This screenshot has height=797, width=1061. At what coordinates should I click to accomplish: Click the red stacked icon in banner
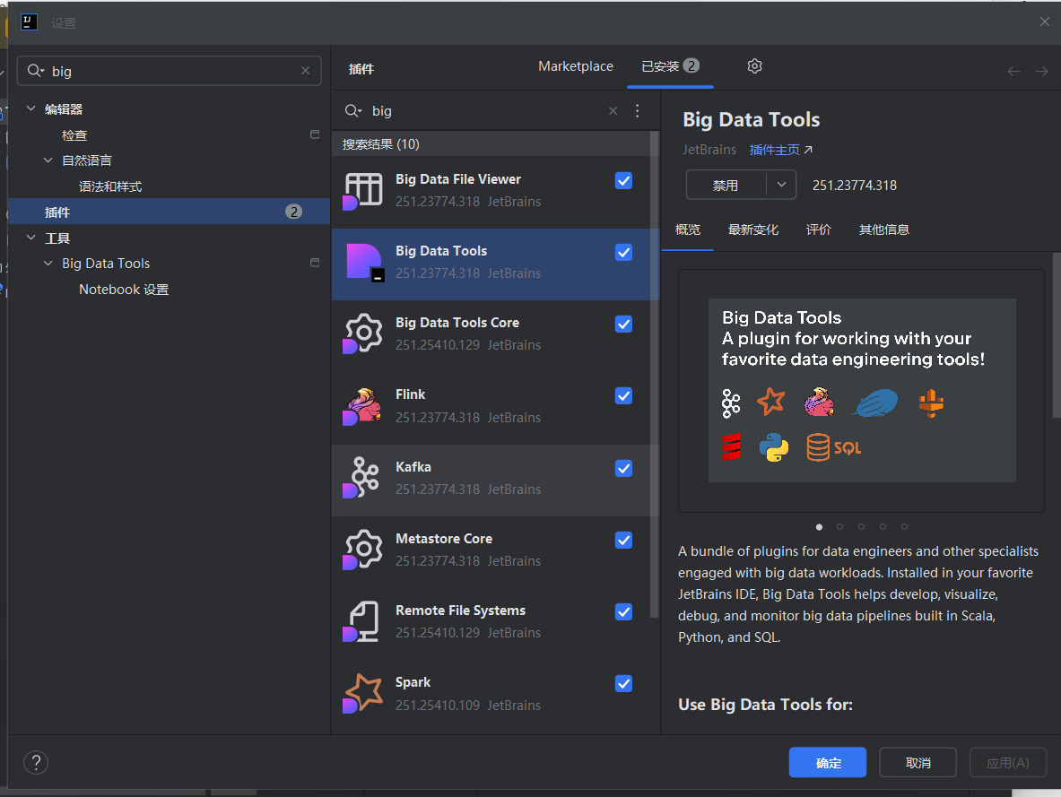pos(731,447)
